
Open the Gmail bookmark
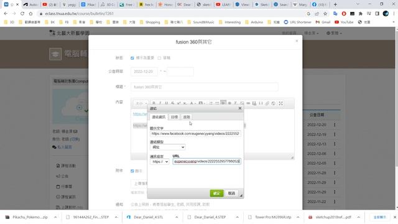point(323,22)
